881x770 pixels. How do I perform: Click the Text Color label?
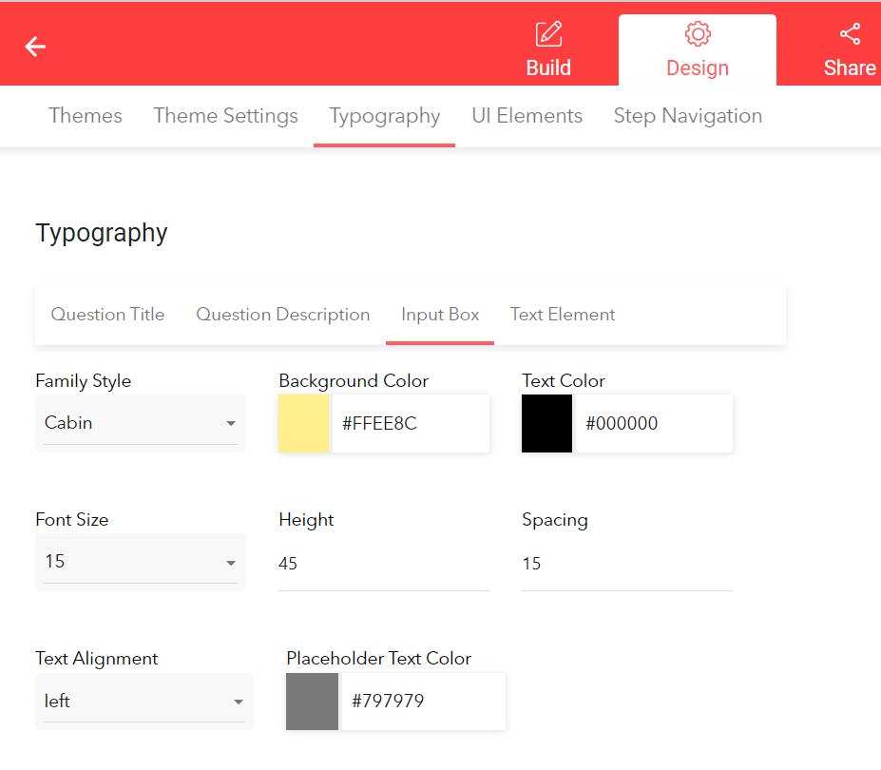pos(564,381)
